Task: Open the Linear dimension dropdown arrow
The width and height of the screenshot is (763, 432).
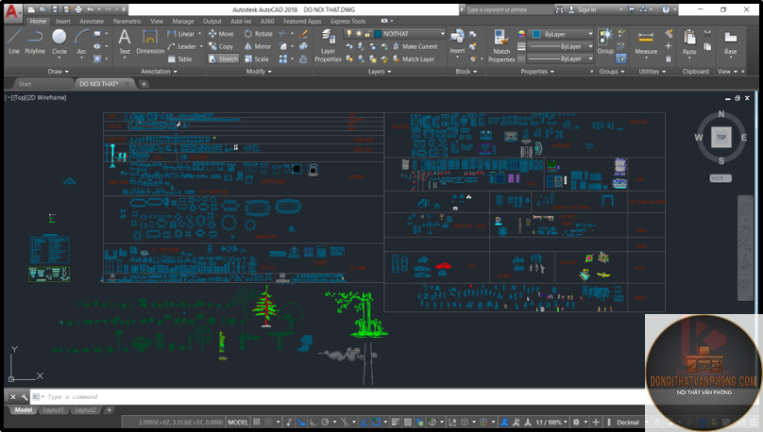Action: click(x=199, y=34)
